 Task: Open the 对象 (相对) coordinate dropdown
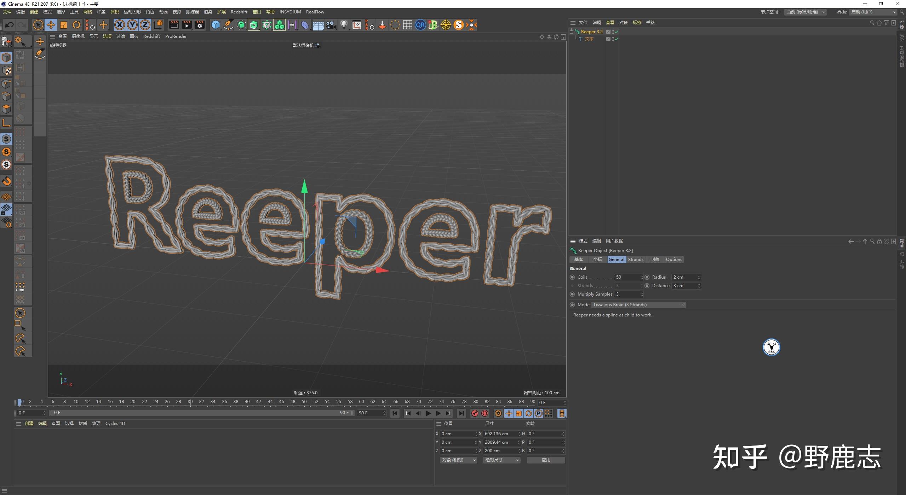coord(459,460)
